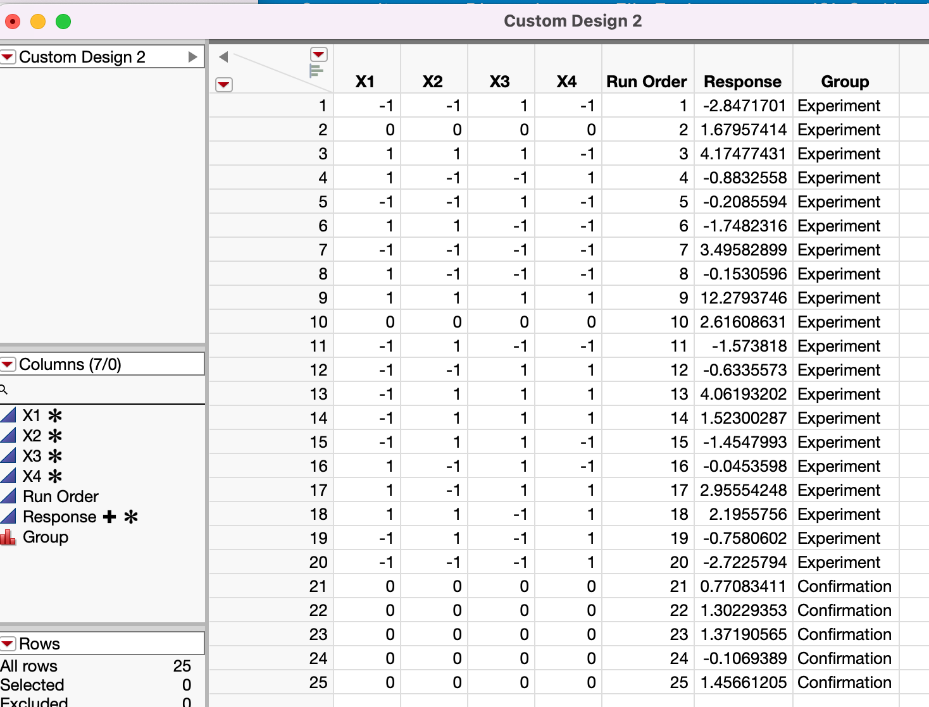929x707 pixels.
Task: Open the Columns (7/0) panel red triangle menu
Action: (8, 364)
